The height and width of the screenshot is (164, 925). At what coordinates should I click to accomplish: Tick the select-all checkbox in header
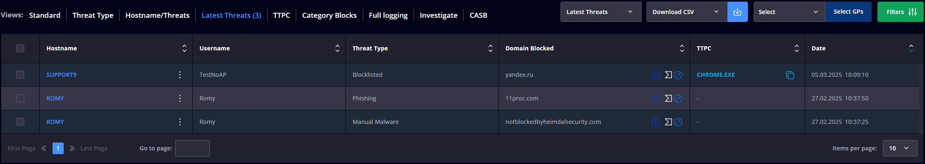[x=20, y=48]
